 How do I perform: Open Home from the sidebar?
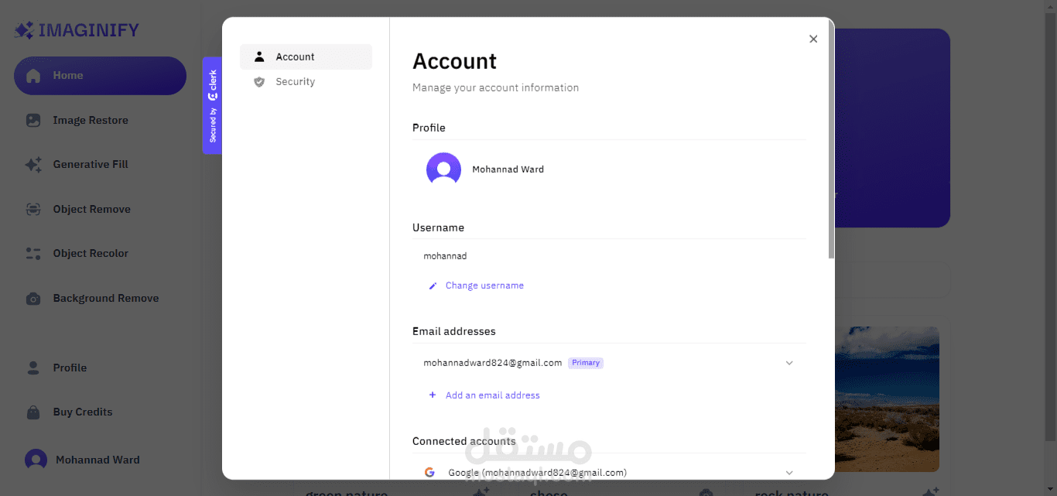point(100,76)
